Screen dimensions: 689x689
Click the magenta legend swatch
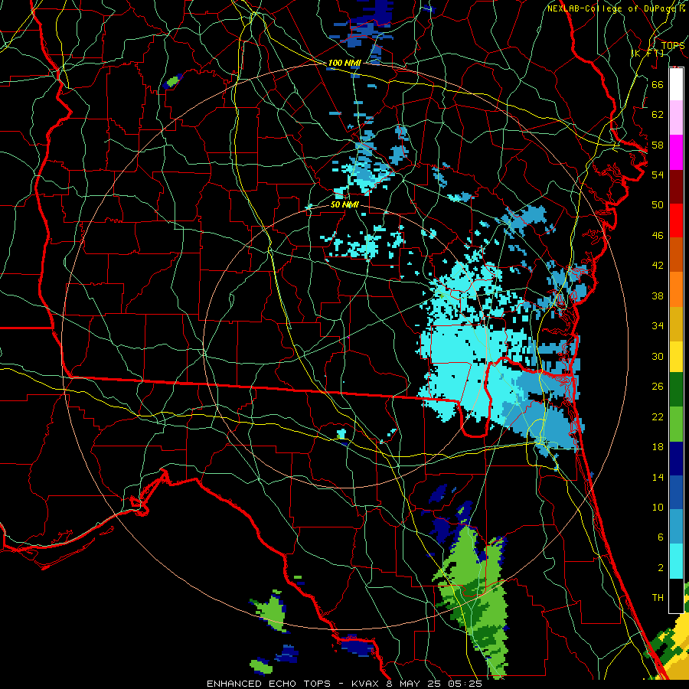(676, 152)
